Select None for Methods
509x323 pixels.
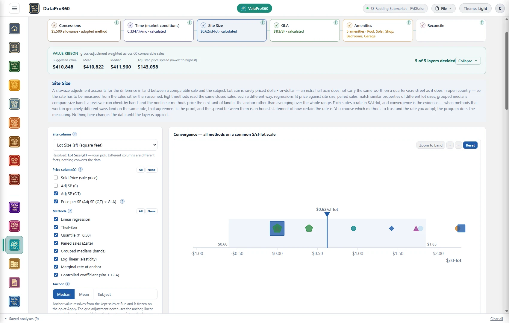click(x=152, y=211)
